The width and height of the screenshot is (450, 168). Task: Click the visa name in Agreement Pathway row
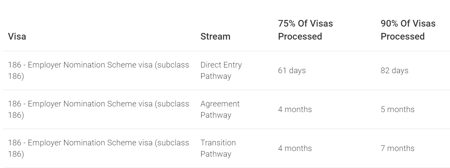coord(98,109)
